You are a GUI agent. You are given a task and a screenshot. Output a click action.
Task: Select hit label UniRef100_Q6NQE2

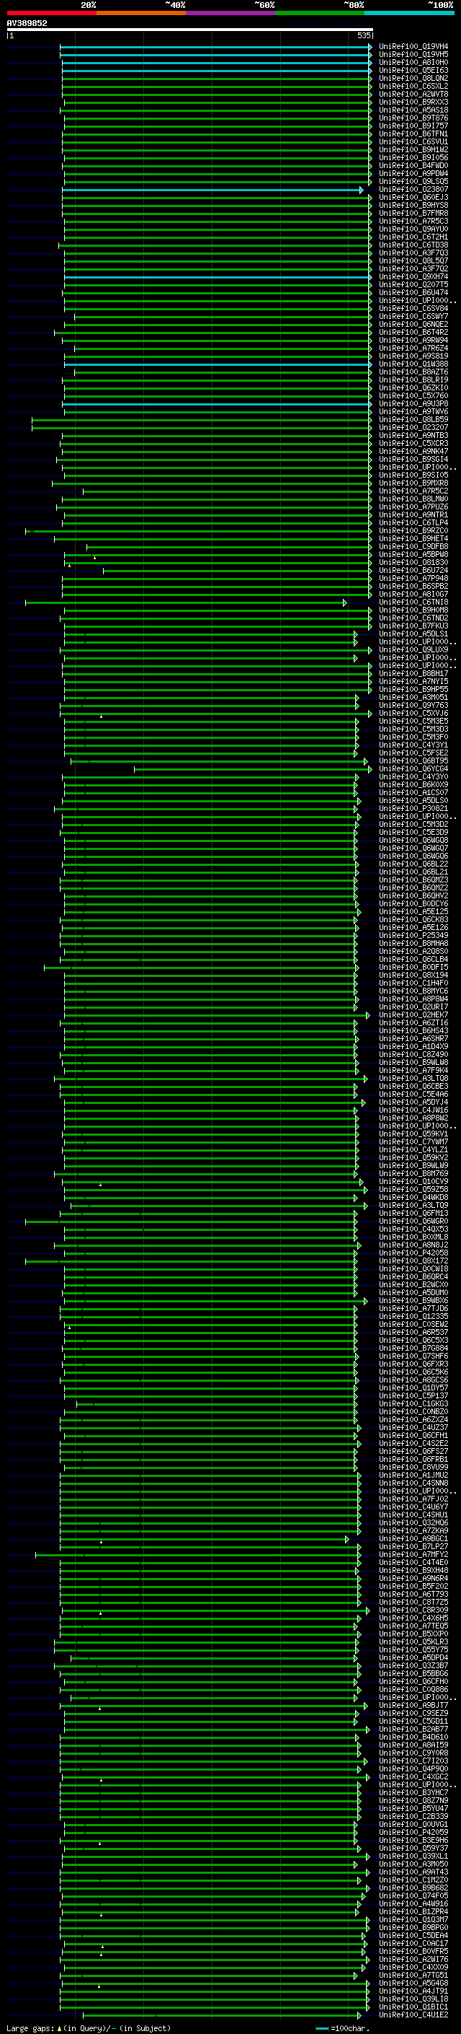pos(413,325)
